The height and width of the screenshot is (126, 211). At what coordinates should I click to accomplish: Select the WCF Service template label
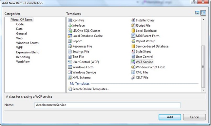(144, 62)
